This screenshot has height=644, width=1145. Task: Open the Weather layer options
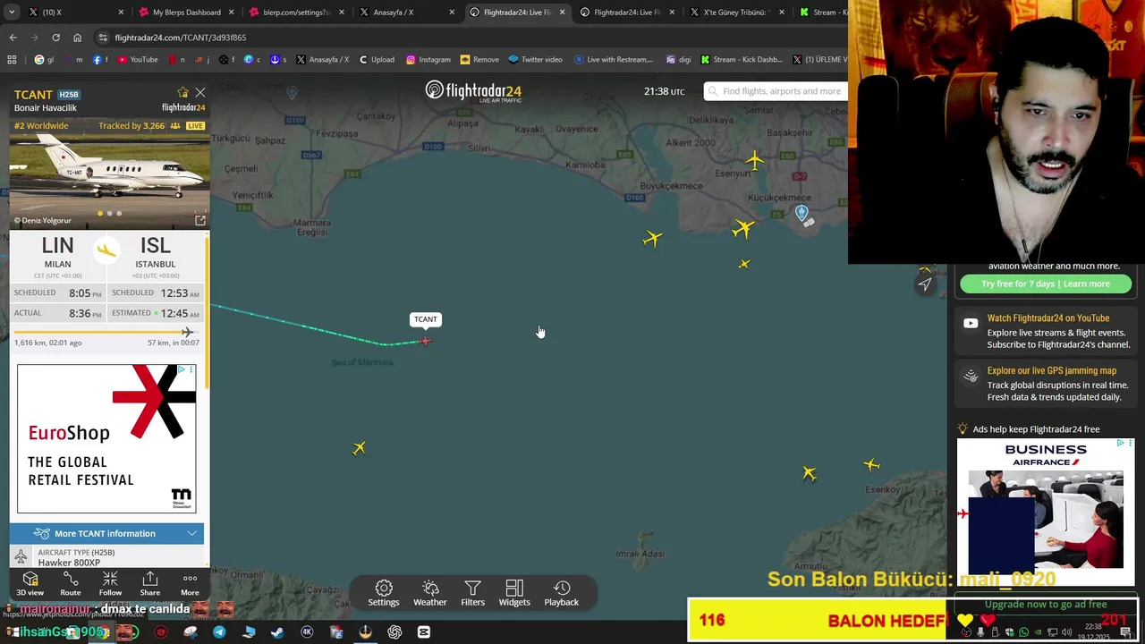click(x=430, y=593)
